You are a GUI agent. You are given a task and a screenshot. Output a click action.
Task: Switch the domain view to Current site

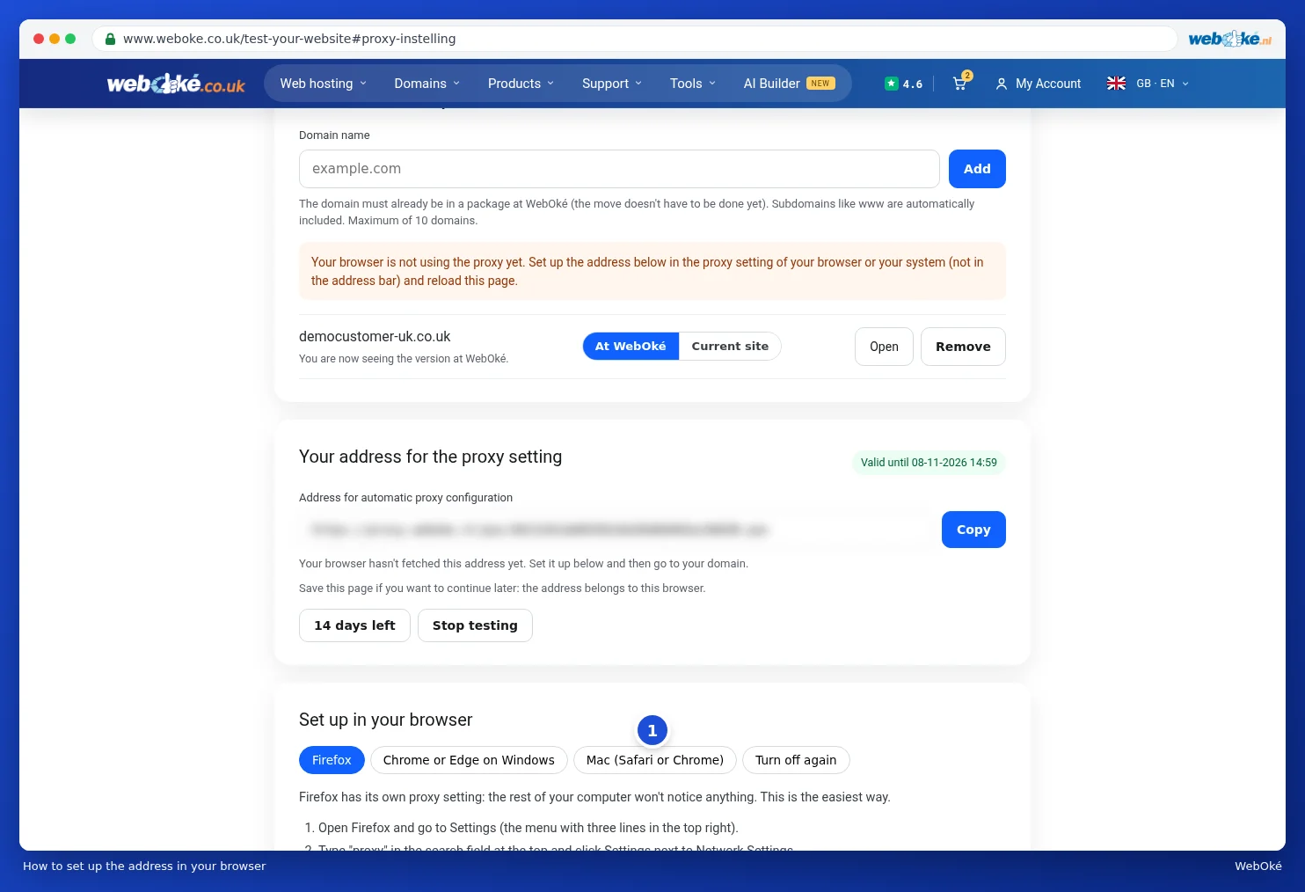[730, 347]
